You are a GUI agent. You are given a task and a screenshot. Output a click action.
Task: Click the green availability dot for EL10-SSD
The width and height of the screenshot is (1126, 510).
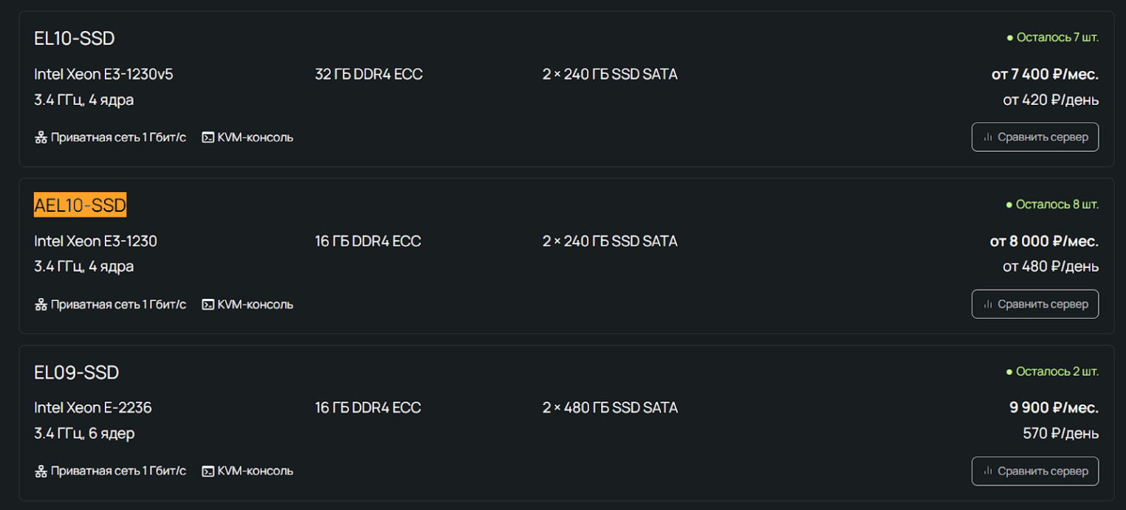1010,38
